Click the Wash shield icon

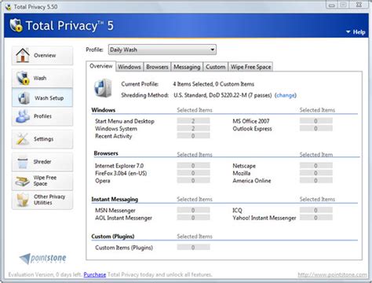[23, 78]
